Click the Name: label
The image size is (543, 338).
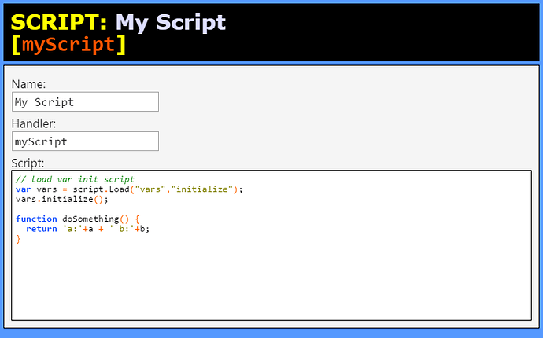[28, 84]
